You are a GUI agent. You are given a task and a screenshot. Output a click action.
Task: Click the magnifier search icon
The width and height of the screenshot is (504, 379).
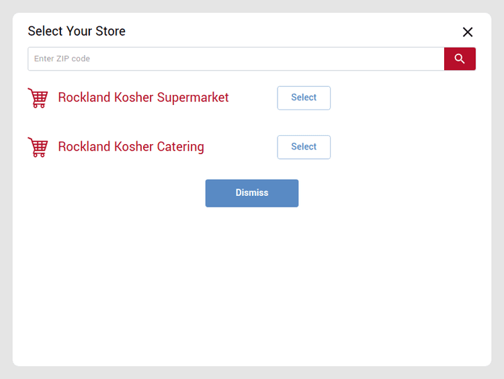460,59
